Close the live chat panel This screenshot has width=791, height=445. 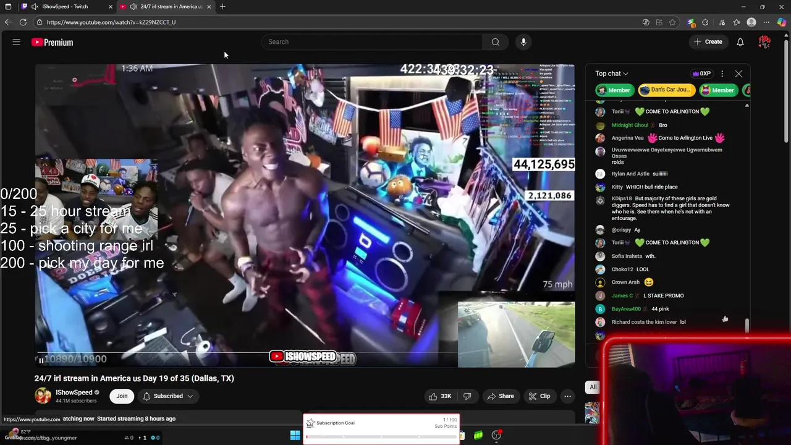[x=738, y=74]
